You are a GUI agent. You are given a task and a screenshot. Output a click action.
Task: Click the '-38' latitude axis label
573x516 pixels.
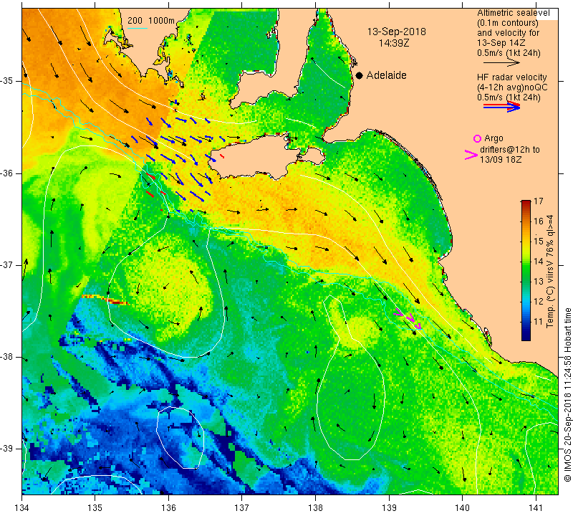coord(7,357)
